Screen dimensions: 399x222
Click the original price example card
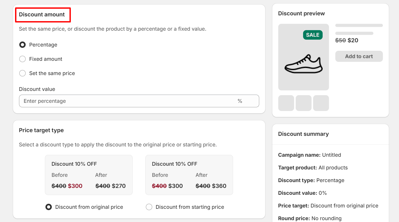[89, 175]
